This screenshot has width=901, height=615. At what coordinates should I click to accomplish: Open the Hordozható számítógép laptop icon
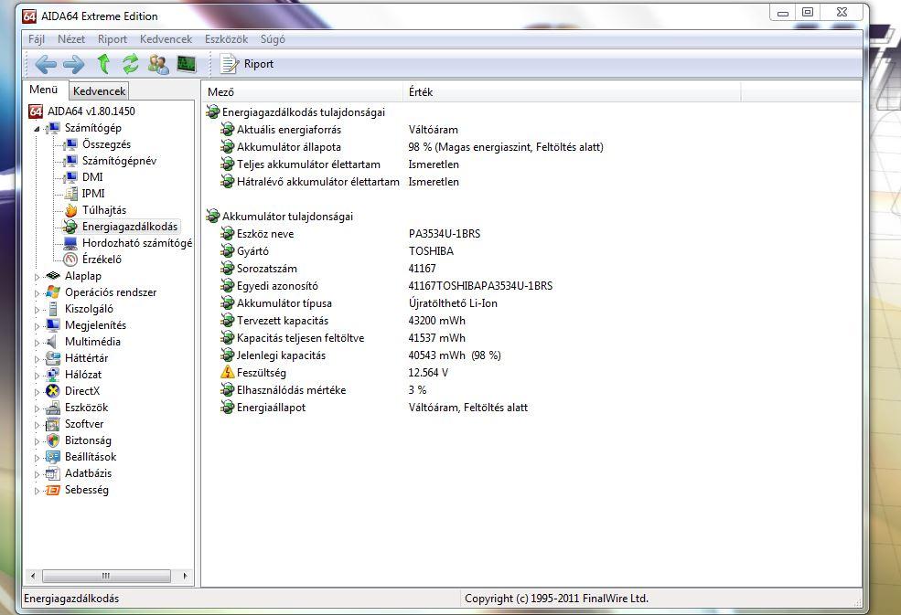70,243
